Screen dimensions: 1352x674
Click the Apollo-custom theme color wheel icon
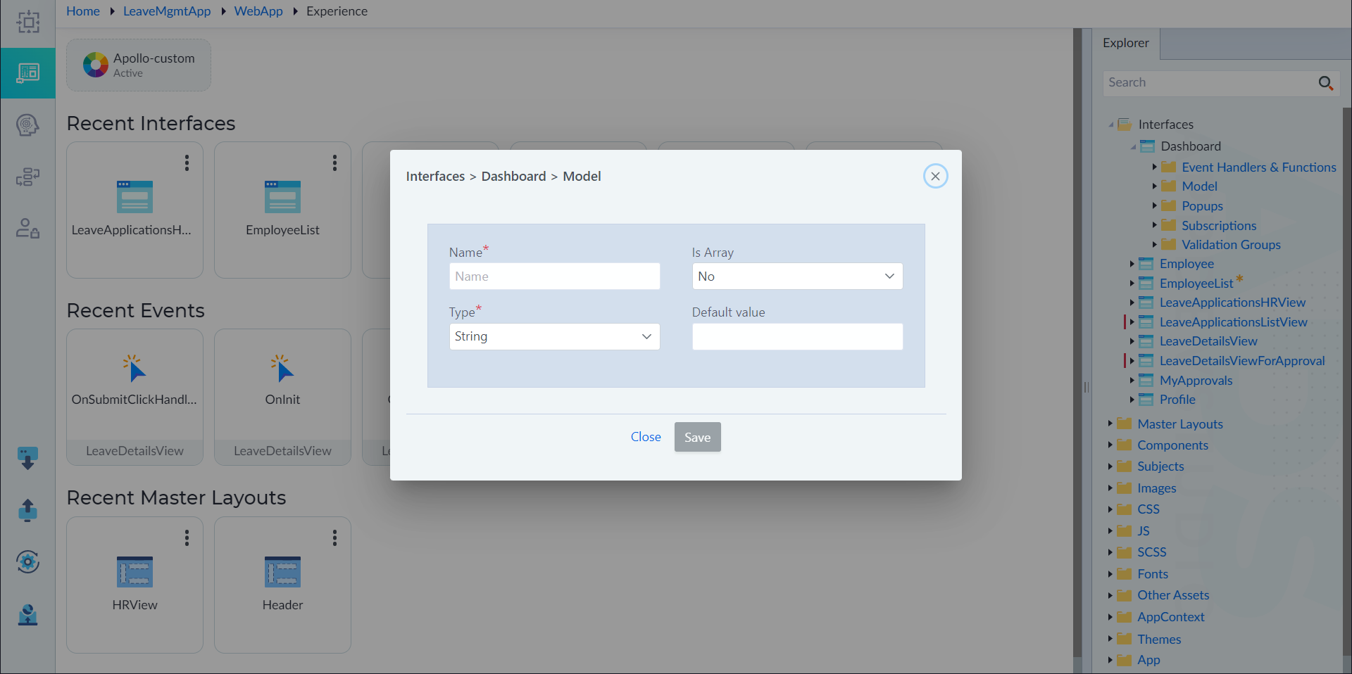[96, 65]
